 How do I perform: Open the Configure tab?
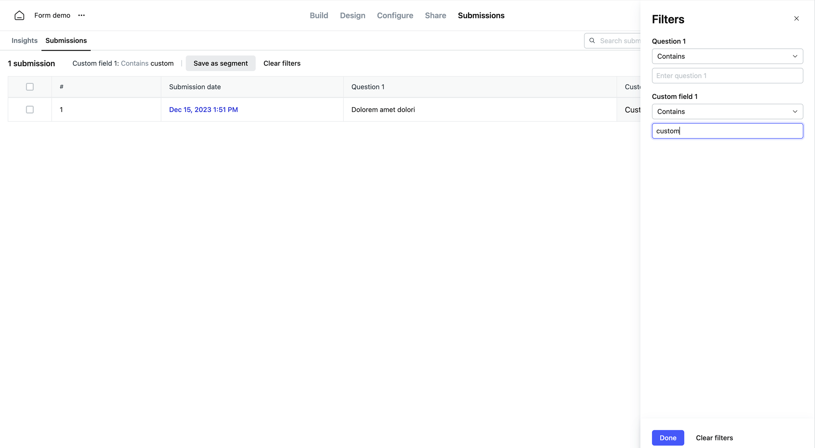(395, 16)
